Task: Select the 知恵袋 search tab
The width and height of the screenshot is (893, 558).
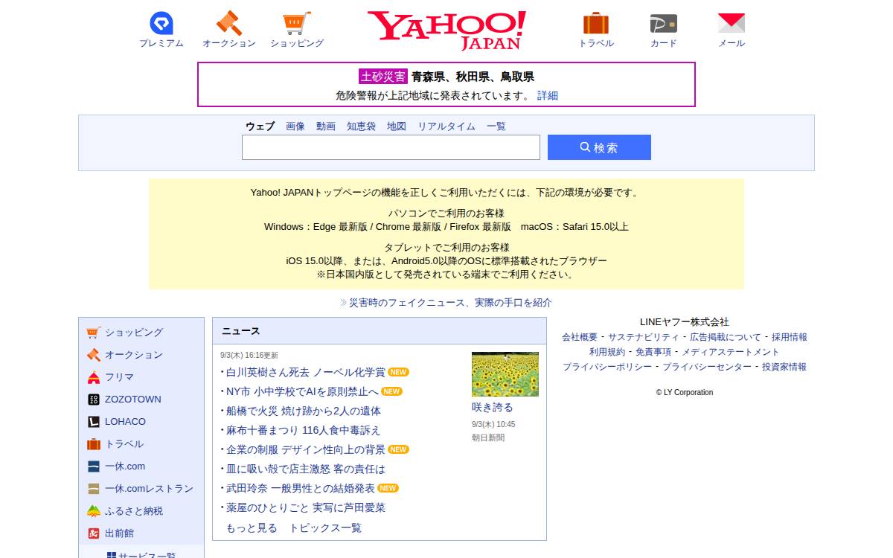Action: 361,126
